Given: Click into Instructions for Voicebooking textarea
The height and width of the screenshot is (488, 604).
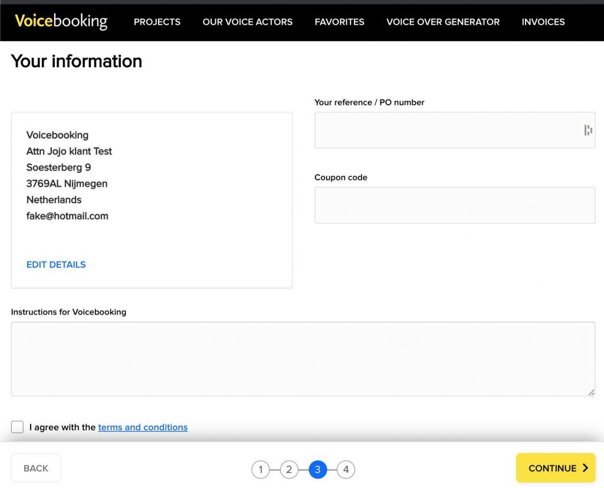Looking at the screenshot, I should [303, 359].
